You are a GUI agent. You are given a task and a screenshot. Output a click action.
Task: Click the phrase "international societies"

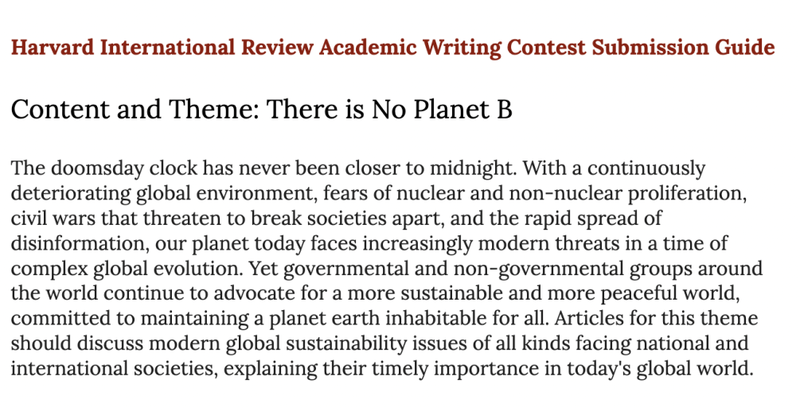[111, 368]
